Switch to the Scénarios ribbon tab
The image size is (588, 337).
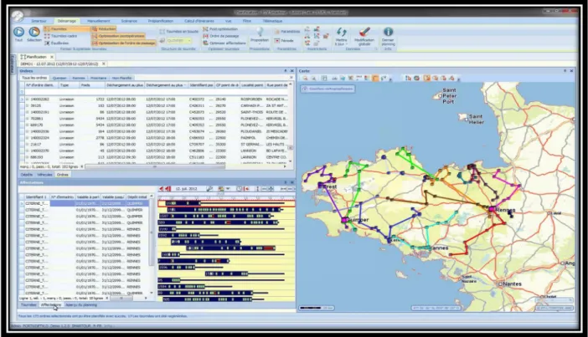pyautogui.click(x=129, y=21)
